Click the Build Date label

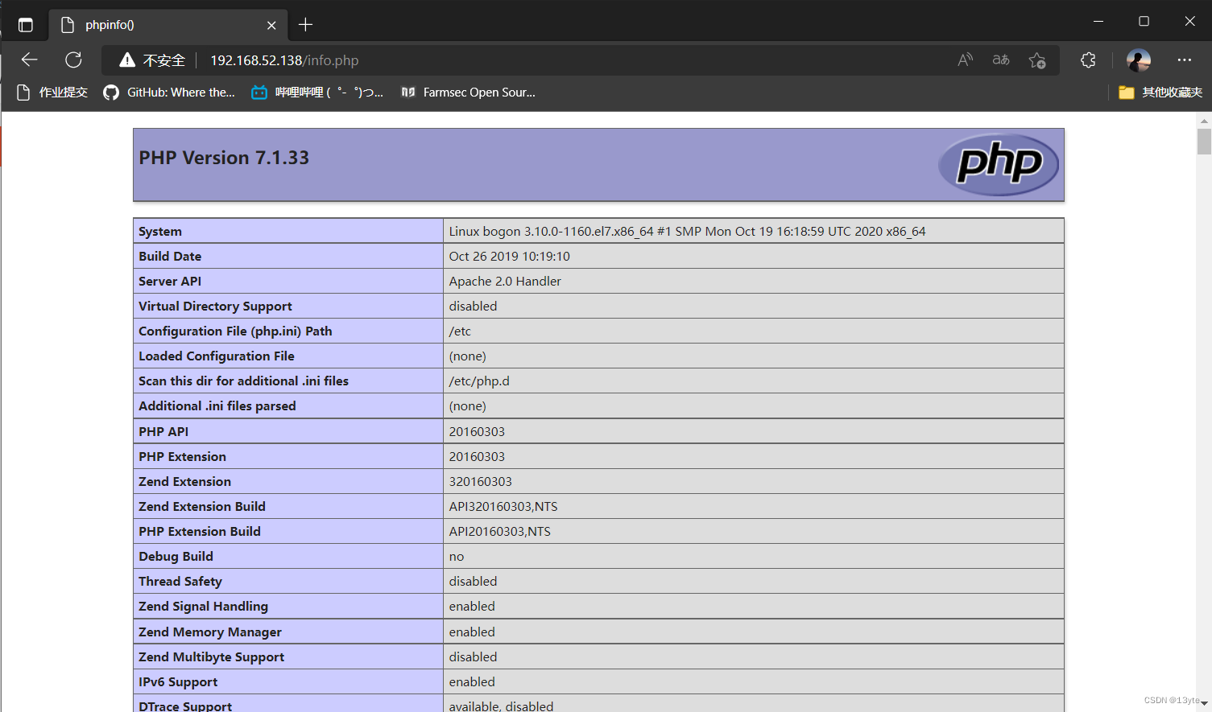pos(170,256)
